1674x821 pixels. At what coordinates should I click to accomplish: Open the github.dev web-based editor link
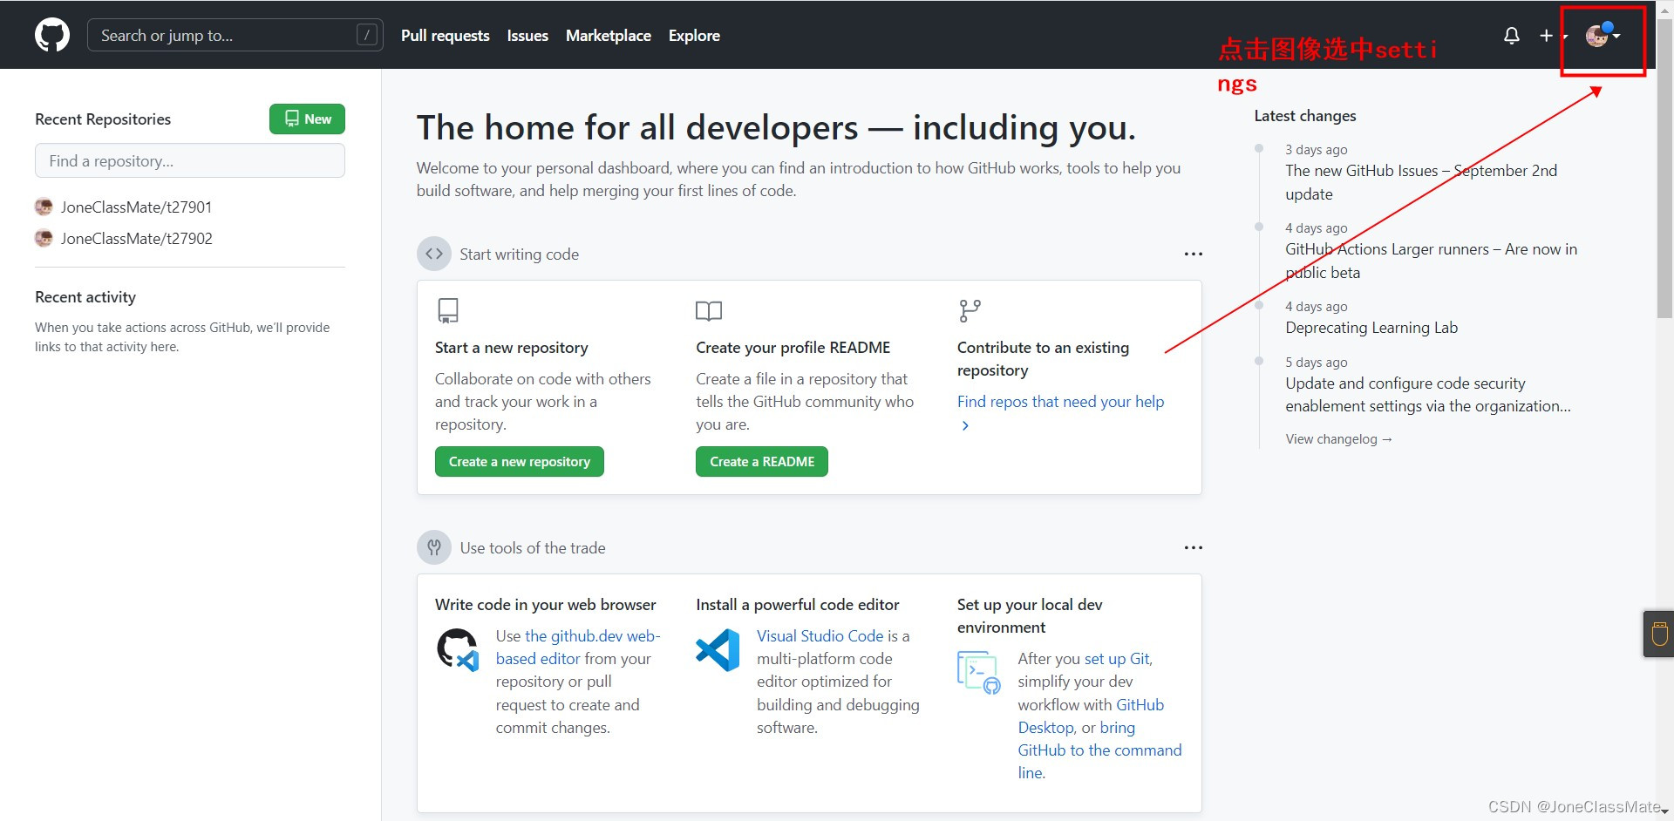[x=578, y=648]
